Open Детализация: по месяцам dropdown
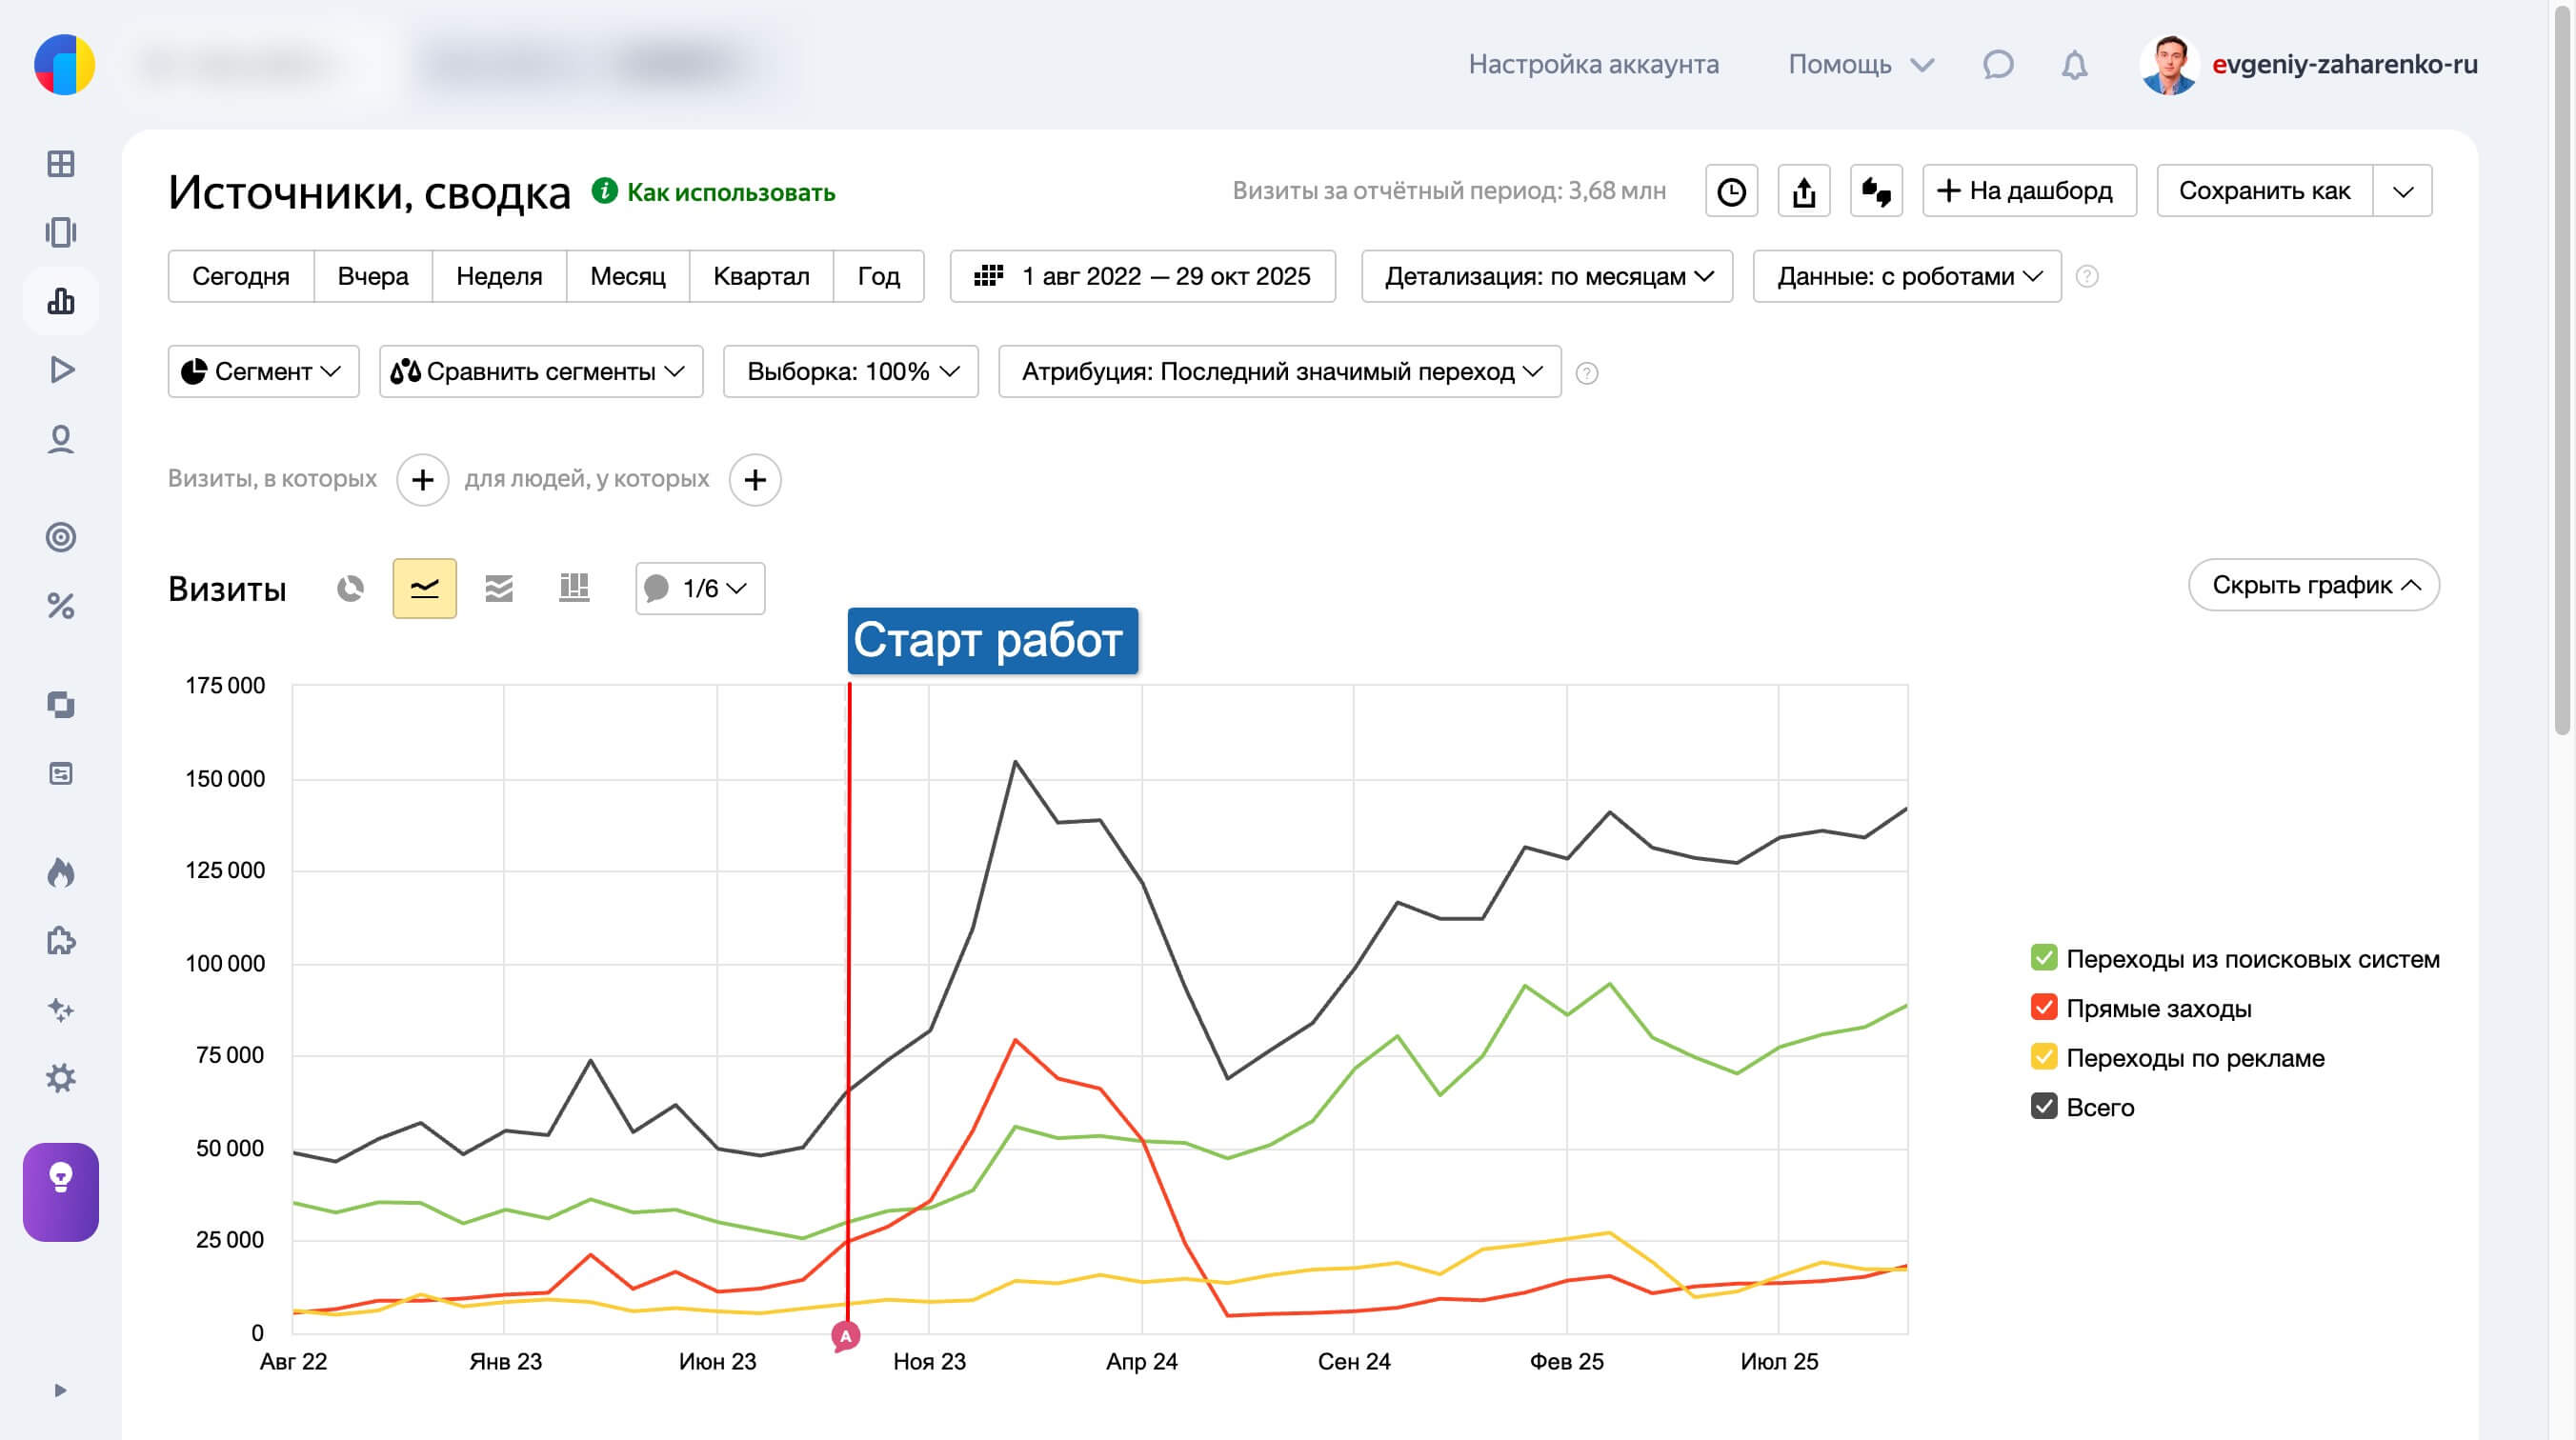 (x=1546, y=276)
